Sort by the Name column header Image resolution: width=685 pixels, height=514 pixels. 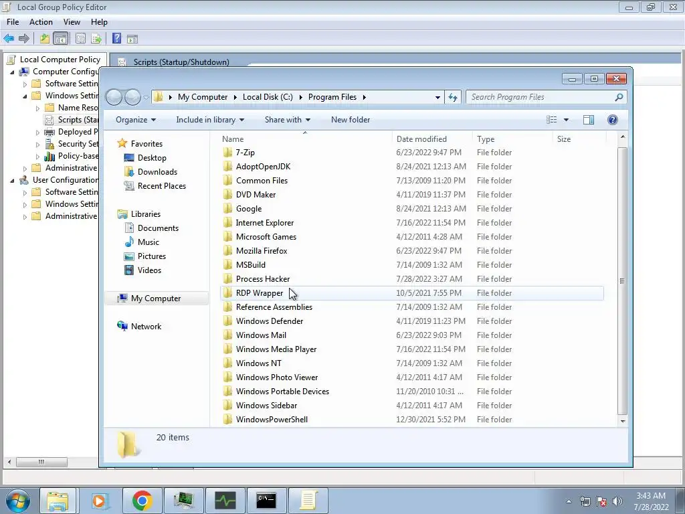[305, 139]
